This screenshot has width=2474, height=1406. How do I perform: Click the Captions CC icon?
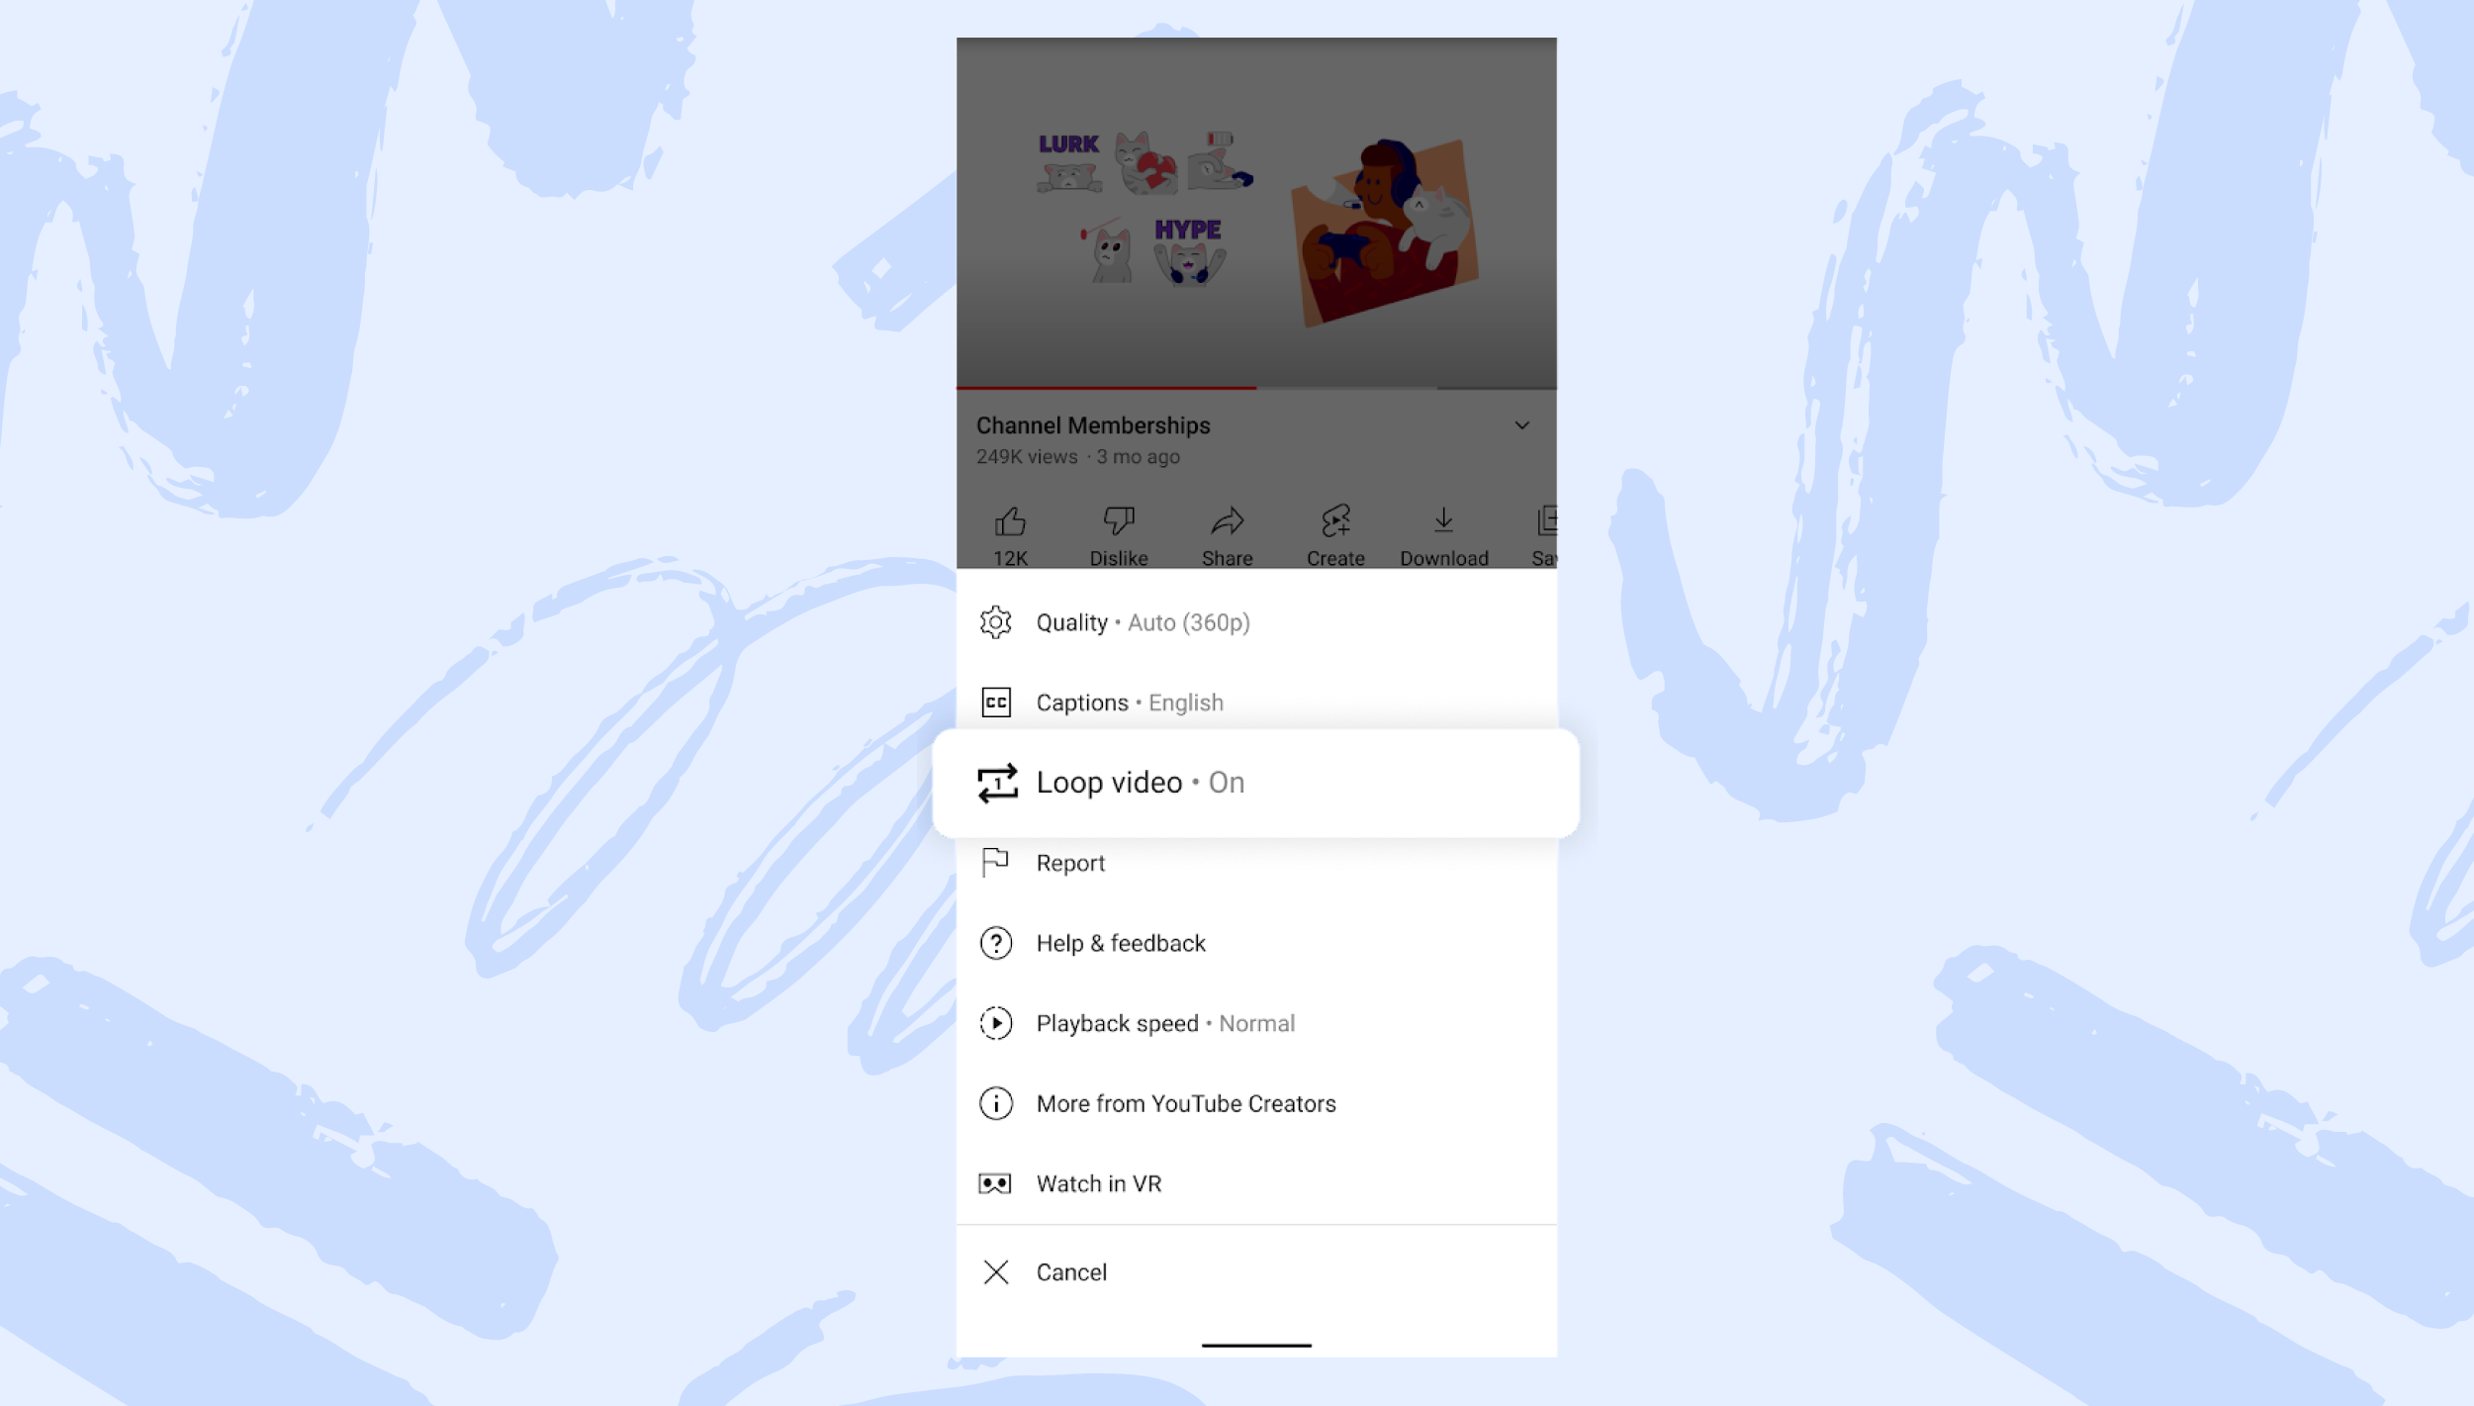click(x=996, y=701)
